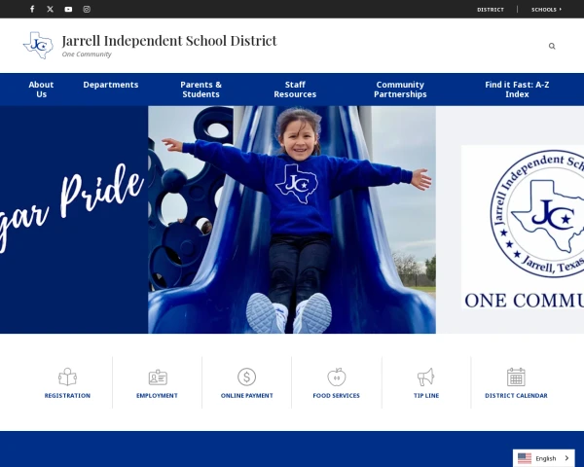Viewport: 584px width, 467px height.
Task: Select Staff Resources in navigation
Action: [x=295, y=90]
